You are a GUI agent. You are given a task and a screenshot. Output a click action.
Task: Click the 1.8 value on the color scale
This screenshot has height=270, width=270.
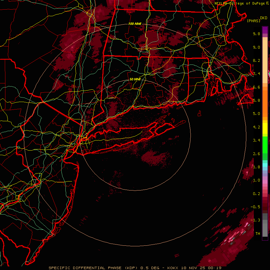[256, 167]
